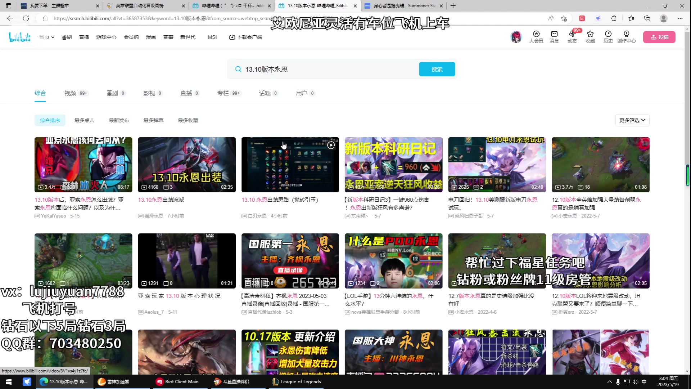Switch to 专栏 results tab
This screenshot has height=389, width=691.
(229, 93)
